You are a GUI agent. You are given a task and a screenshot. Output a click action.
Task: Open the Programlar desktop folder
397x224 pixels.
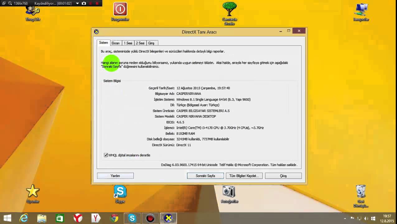(120, 12)
